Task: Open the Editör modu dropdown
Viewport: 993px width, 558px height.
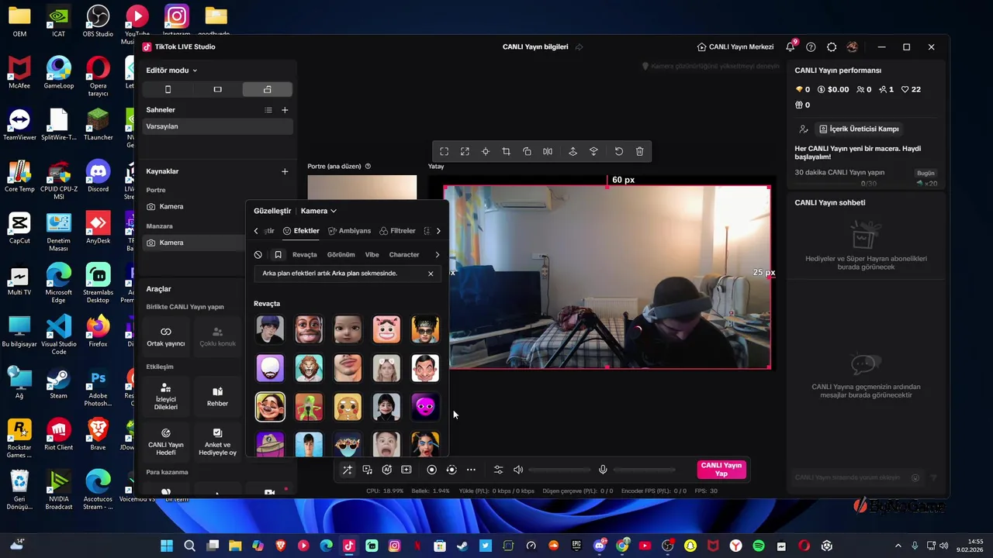Action: click(x=171, y=71)
